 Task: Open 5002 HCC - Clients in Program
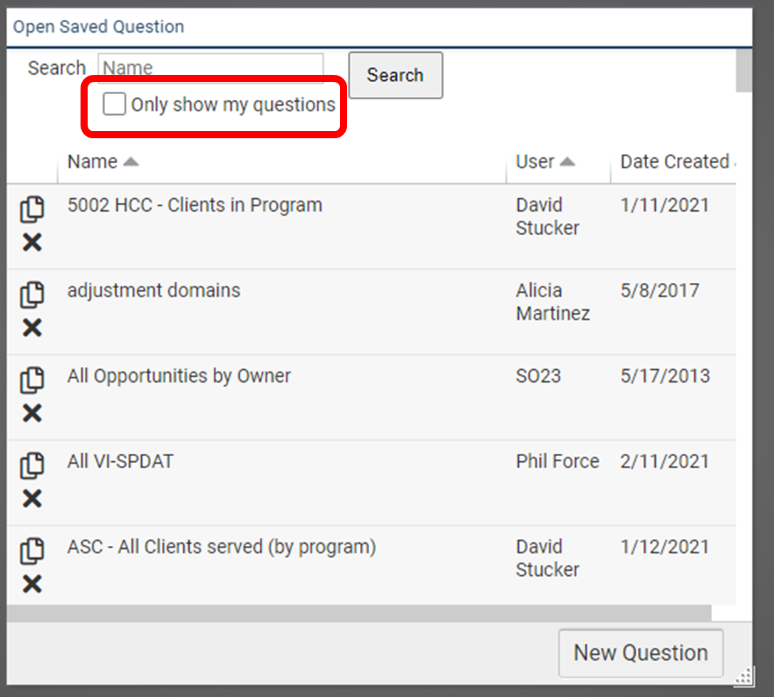pyautogui.click(x=195, y=205)
